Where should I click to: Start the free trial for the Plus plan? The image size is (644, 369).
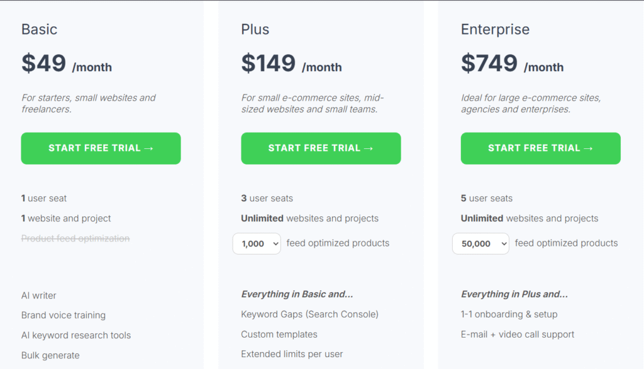pyautogui.click(x=321, y=148)
